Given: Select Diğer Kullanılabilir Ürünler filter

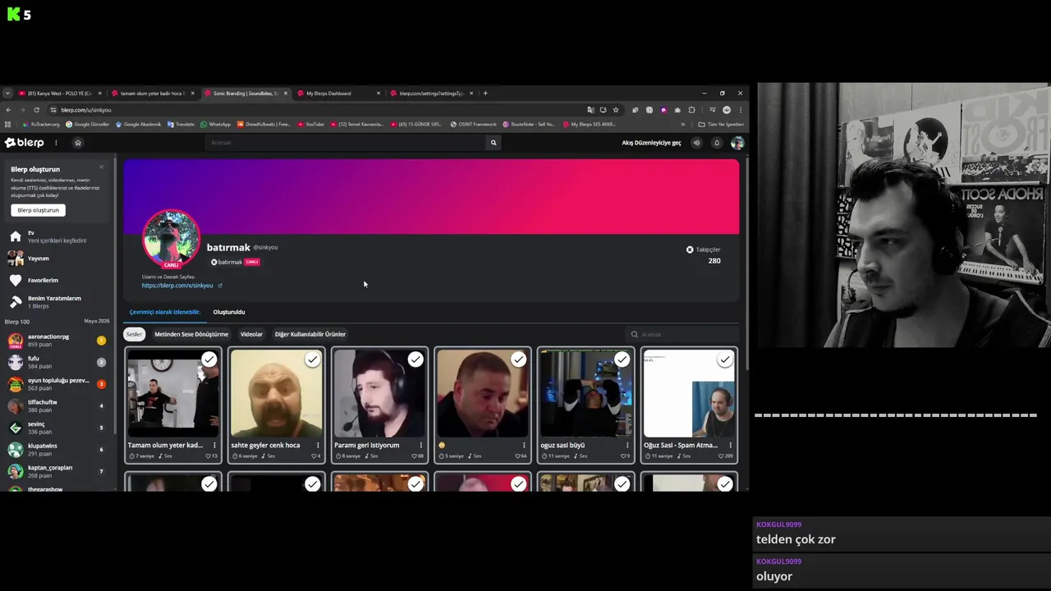Looking at the screenshot, I should (x=310, y=334).
